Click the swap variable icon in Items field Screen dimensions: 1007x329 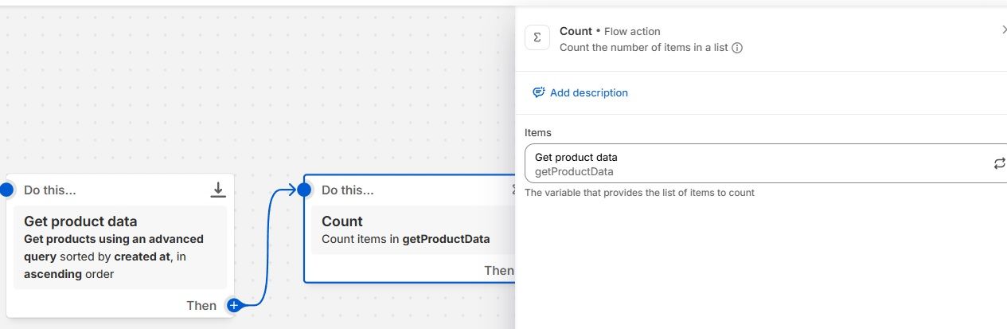999,163
